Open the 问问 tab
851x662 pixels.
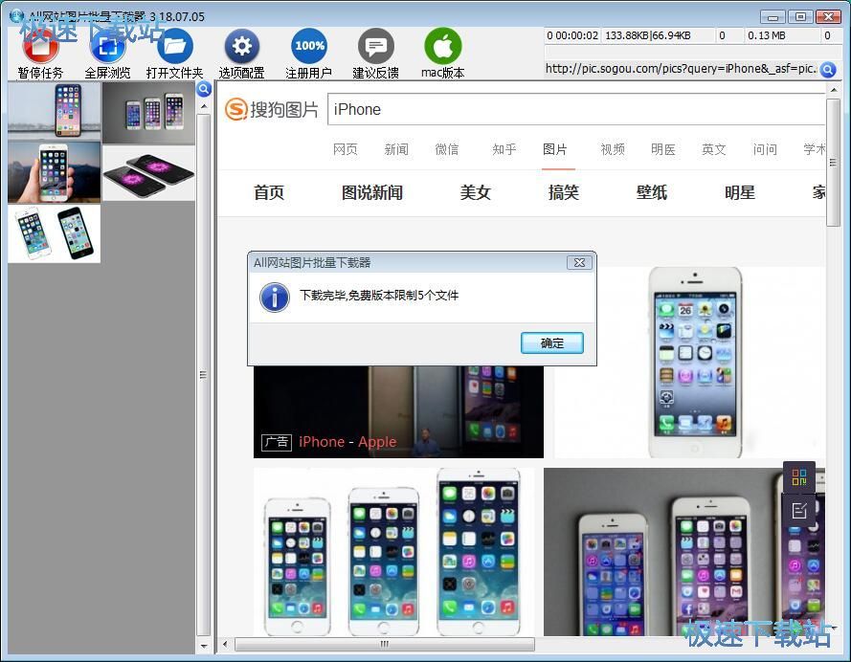(x=765, y=149)
